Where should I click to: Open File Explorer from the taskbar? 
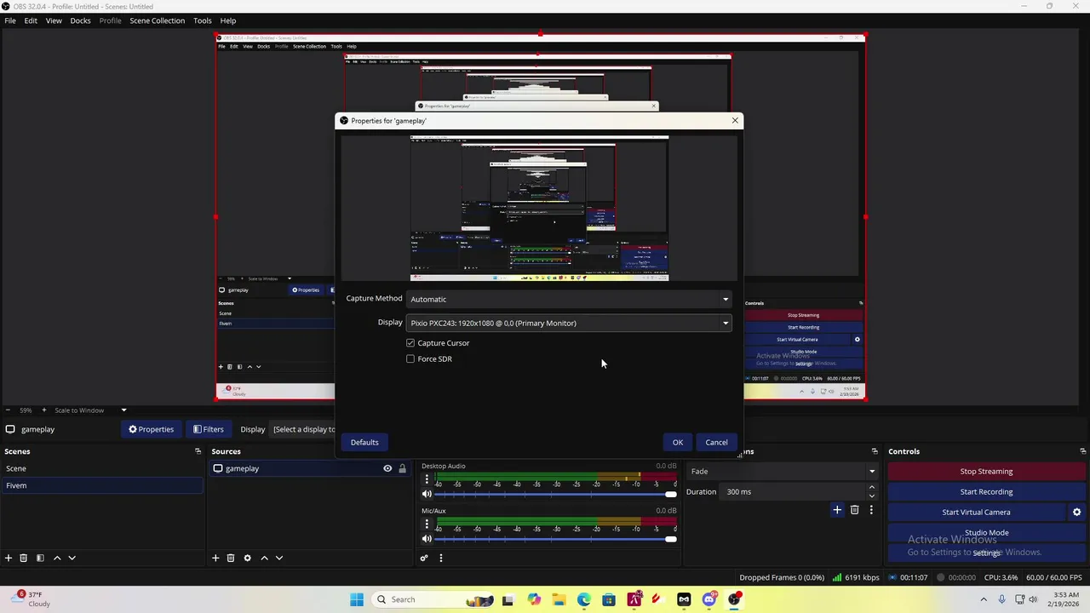click(x=559, y=599)
